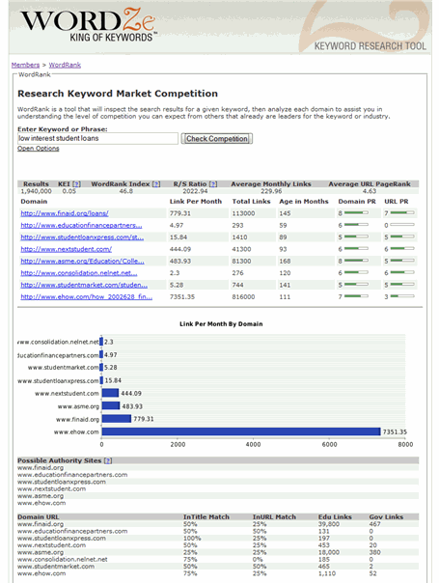Click the Average Monthly Links value 229.96
The image size is (439, 583).
pyautogui.click(x=271, y=191)
